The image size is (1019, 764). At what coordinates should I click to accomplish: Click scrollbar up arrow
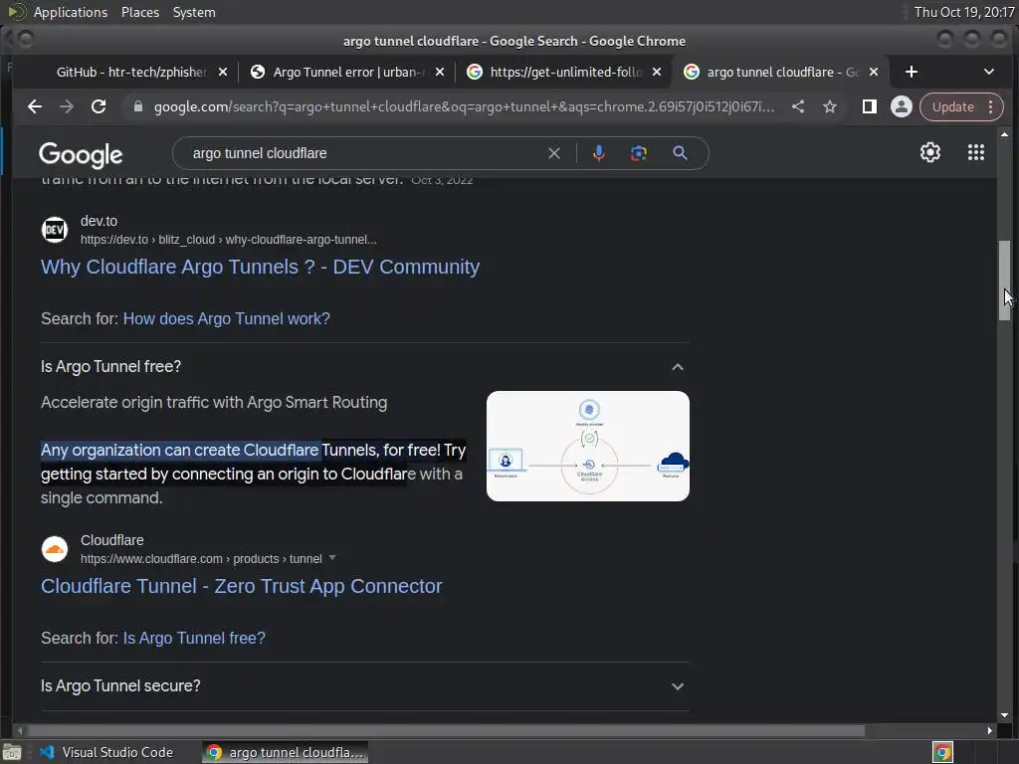[1005, 134]
